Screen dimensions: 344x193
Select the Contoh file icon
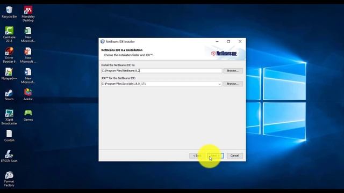click(x=9, y=136)
